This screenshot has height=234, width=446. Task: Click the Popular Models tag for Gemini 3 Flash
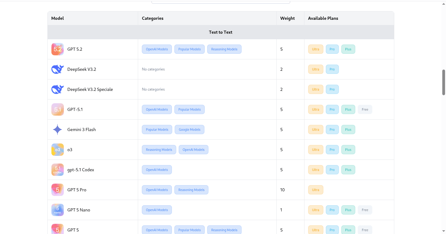157,130
